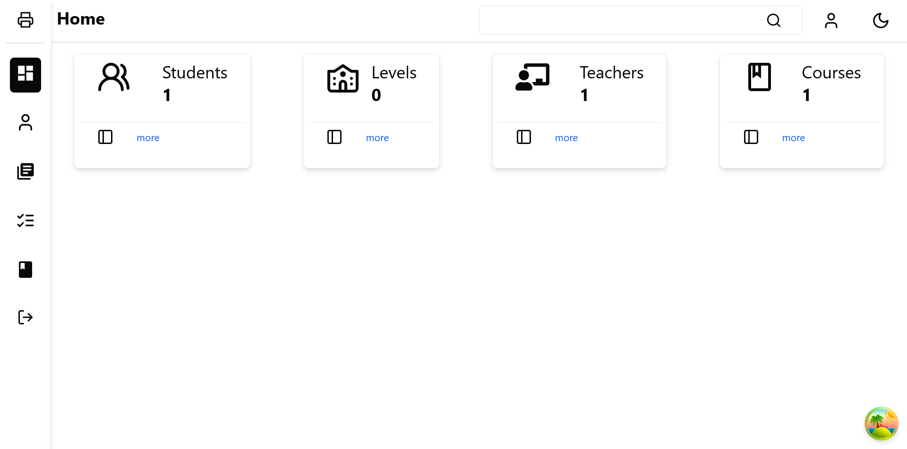
Task: Open the person icon in the sidebar
Action: click(x=26, y=123)
